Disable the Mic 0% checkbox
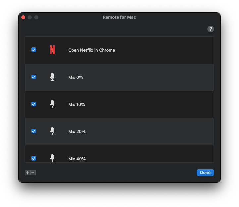This screenshot has width=239, height=207. pyautogui.click(x=34, y=77)
